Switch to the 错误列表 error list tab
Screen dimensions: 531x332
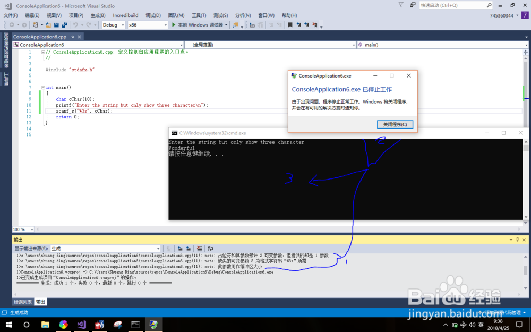tap(23, 302)
